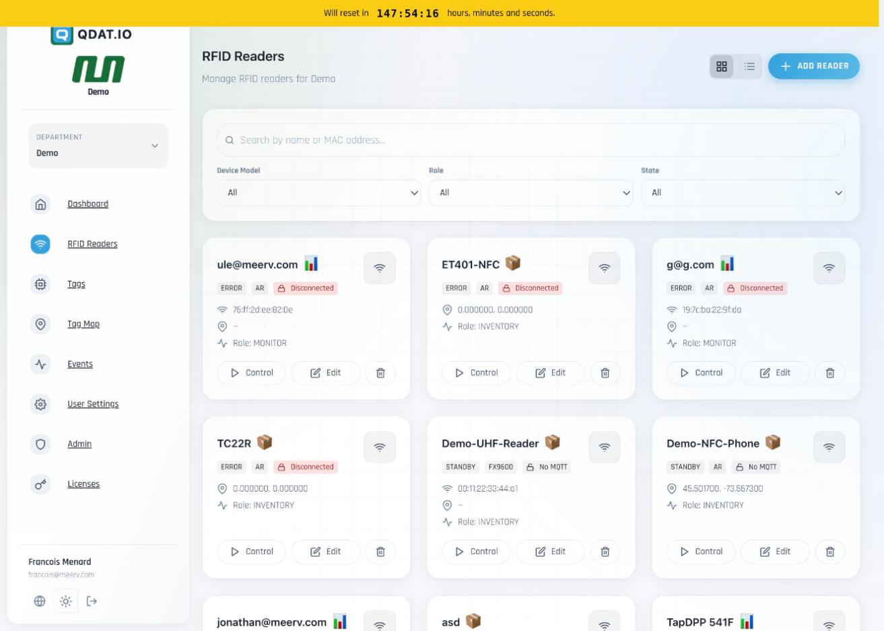Click the logout icon
This screenshot has height=631, width=884.
click(x=92, y=601)
